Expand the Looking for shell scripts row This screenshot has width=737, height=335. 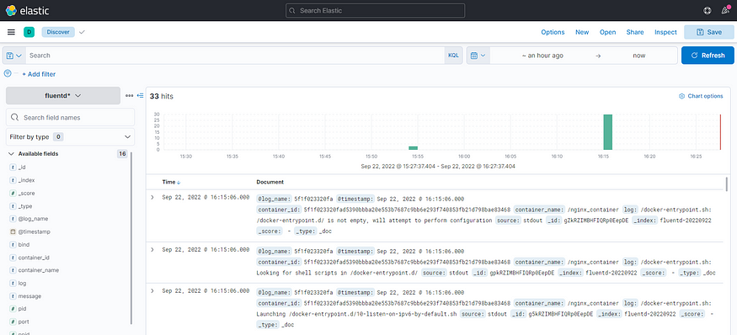[152, 249]
